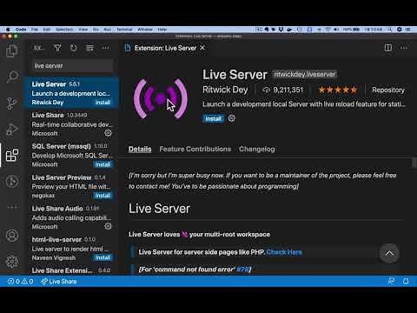Switch to the Feature Contributions tab
Image resolution: width=417 pixels, height=313 pixels.
pyautogui.click(x=195, y=149)
